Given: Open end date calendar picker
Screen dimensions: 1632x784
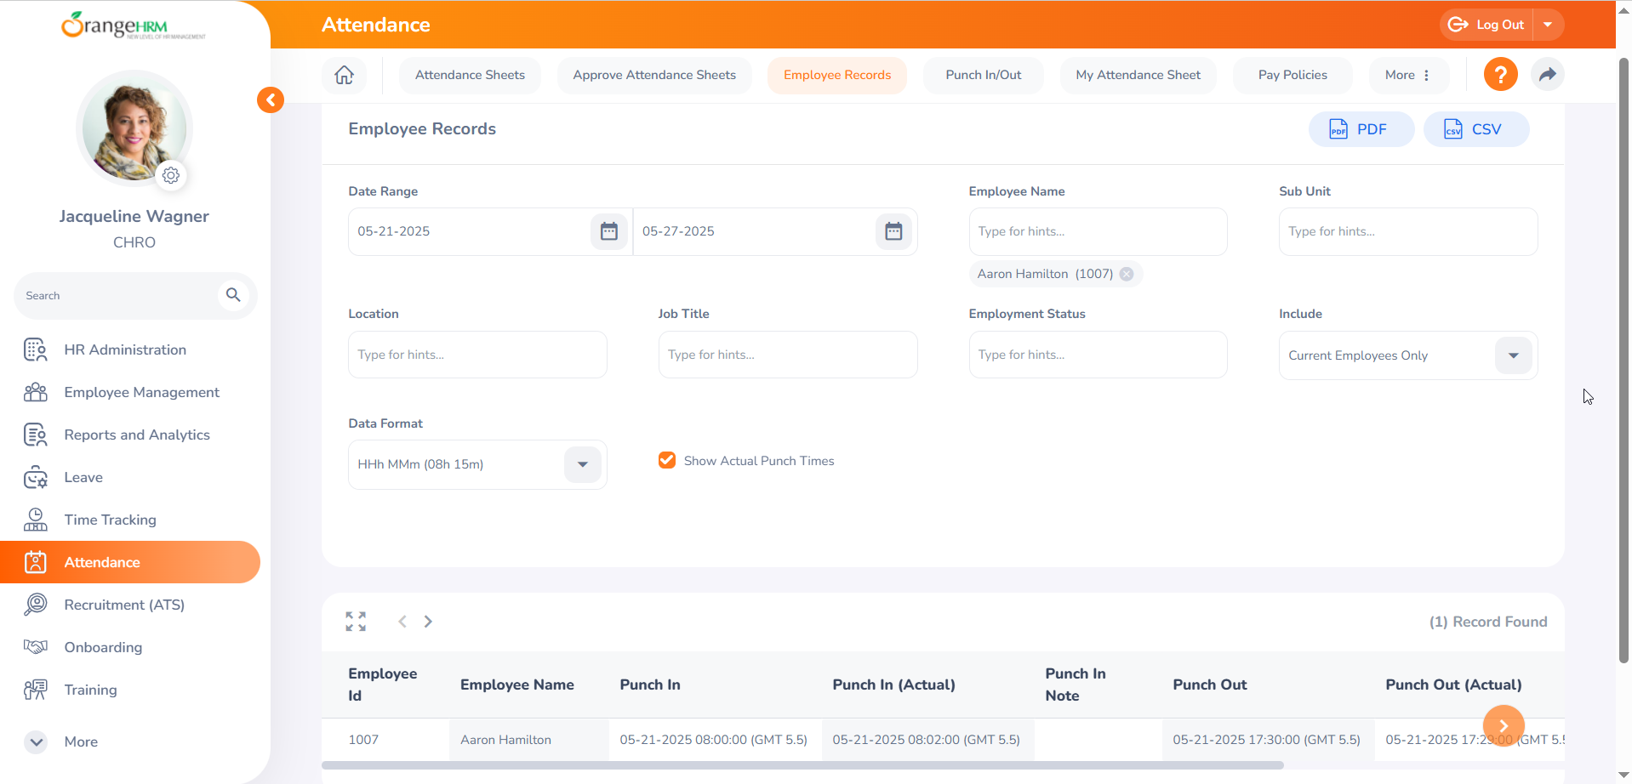Looking at the screenshot, I should [x=893, y=231].
